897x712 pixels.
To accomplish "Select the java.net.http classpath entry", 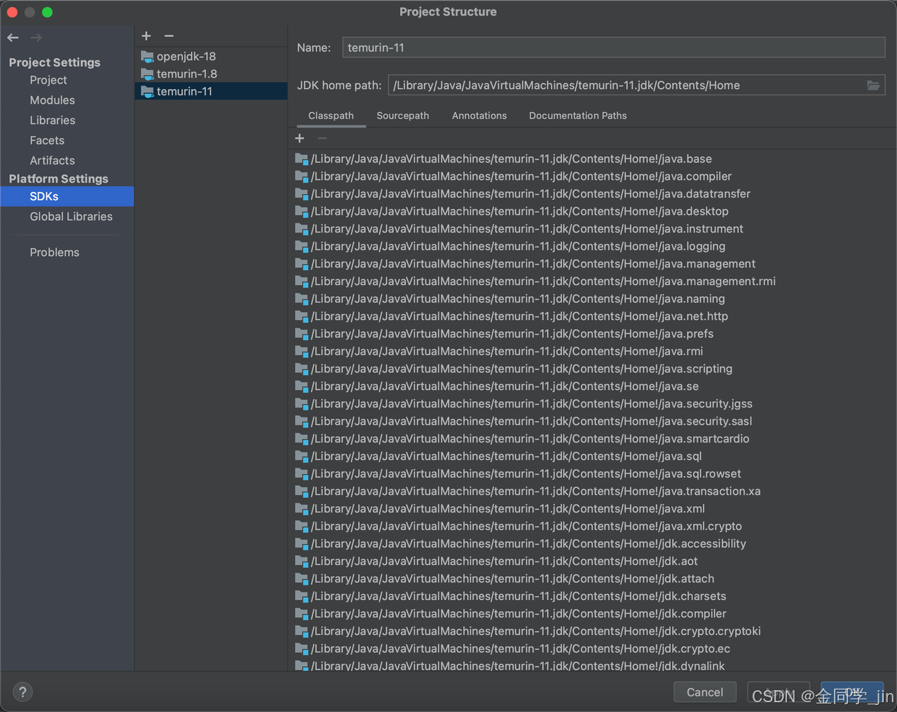I will 519,316.
